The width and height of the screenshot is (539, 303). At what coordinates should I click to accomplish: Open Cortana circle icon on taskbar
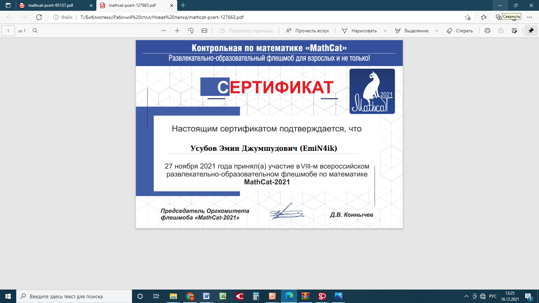pos(140,296)
